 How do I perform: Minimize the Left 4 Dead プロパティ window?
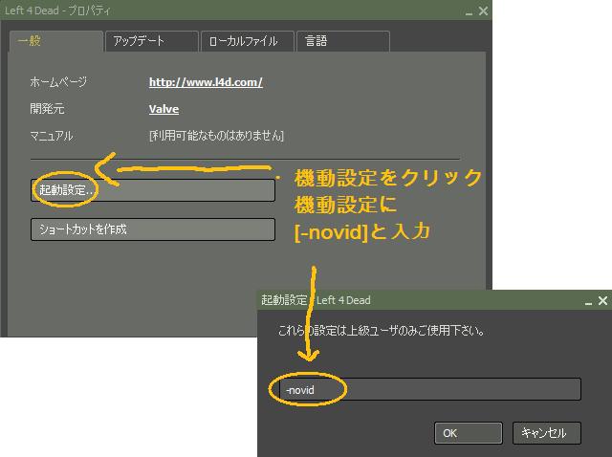[470, 12]
